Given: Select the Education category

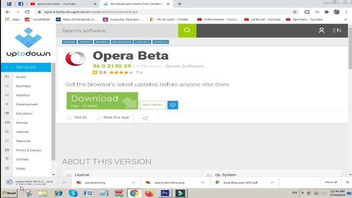Looking at the screenshot, I should pos(24,114).
